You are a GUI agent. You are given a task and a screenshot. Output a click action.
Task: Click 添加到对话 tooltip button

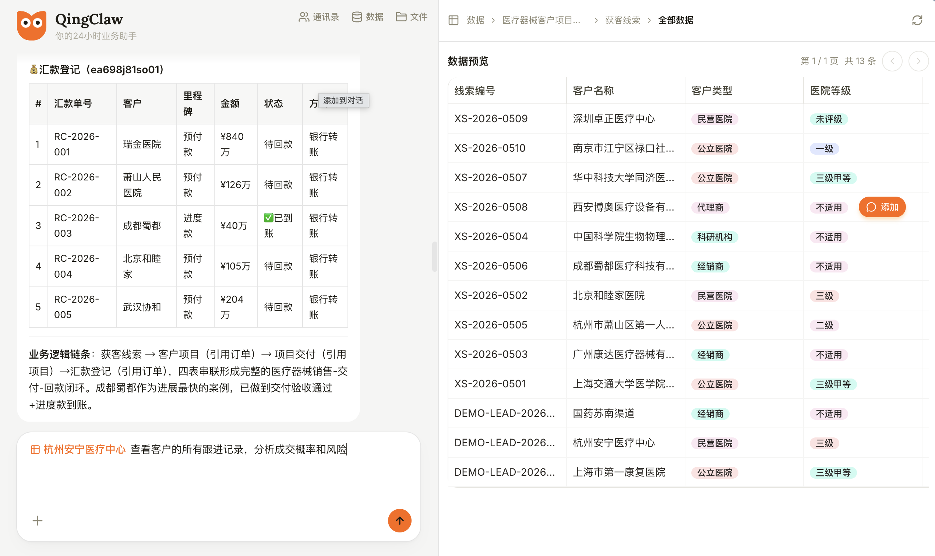click(343, 101)
